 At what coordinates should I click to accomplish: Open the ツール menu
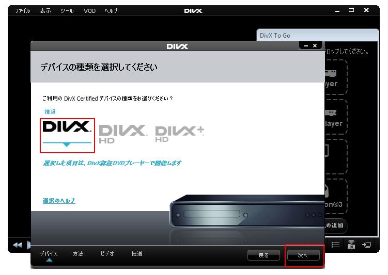67,11
